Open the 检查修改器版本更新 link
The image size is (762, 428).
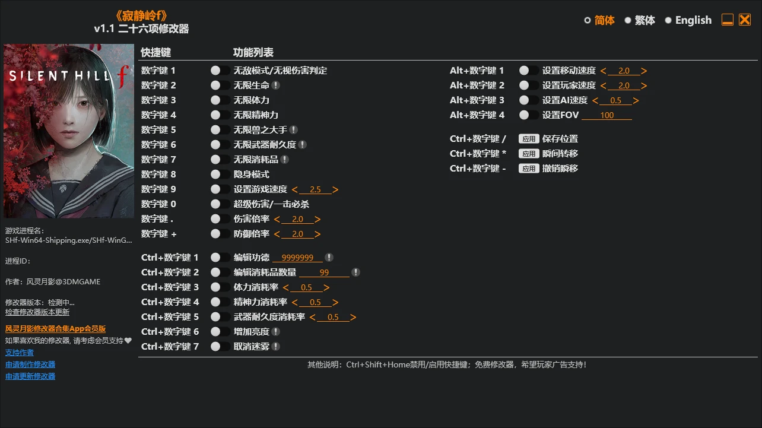pos(37,312)
